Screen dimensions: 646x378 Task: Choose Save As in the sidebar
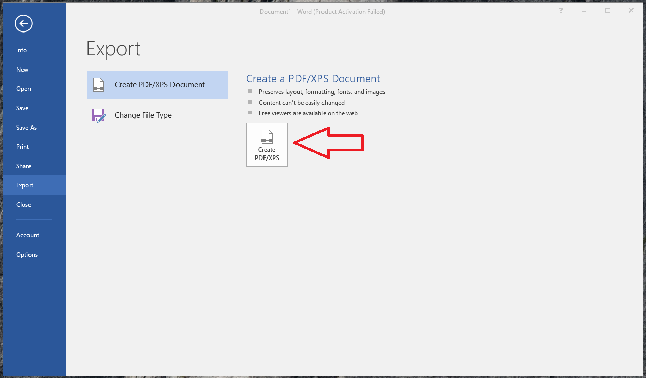point(26,127)
